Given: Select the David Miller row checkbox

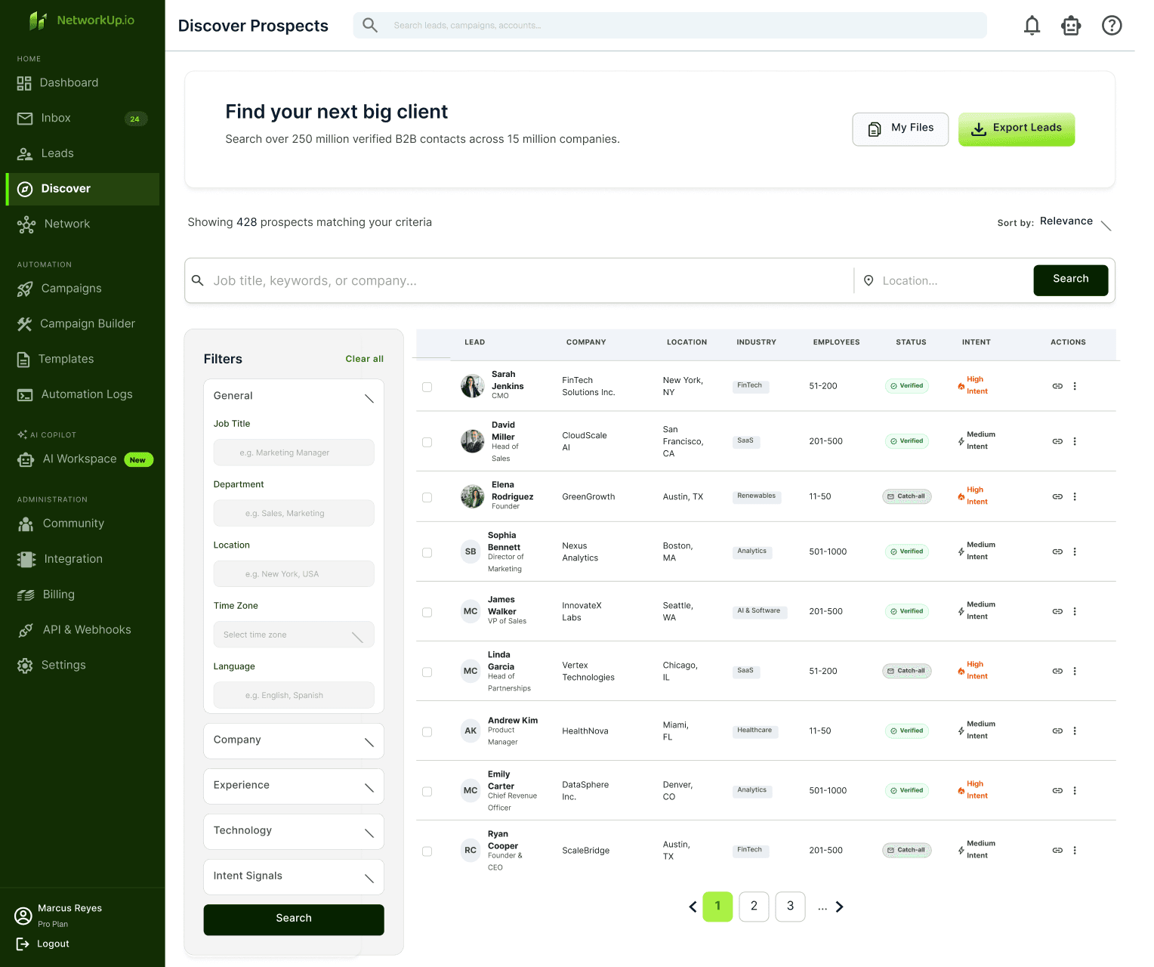Looking at the screenshot, I should [x=427, y=442].
